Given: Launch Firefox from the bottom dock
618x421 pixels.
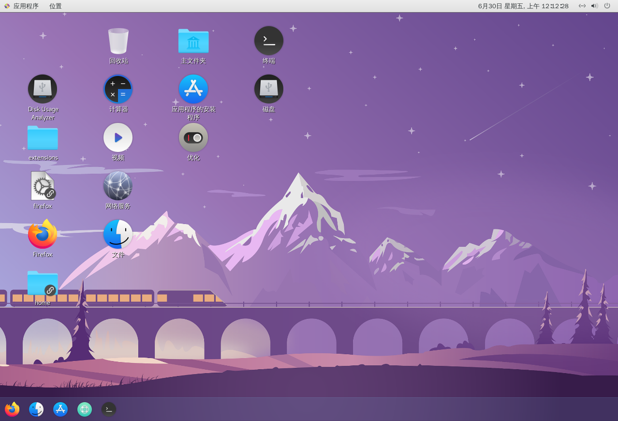Looking at the screenshot, I should 12,409.
